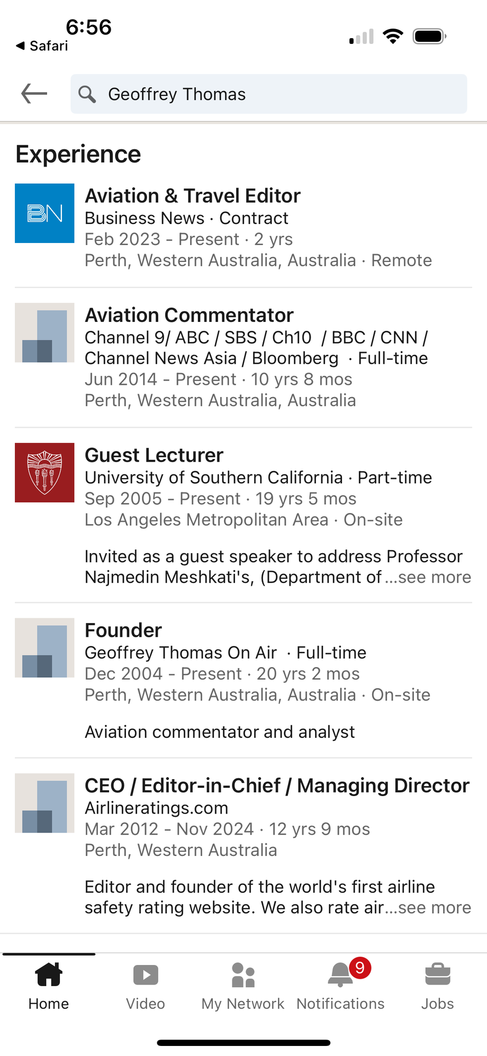Screen dimensions: 487x1056
Task: Tap the My Network people icon
Action: pyautogui.click(x=243, y=974)
